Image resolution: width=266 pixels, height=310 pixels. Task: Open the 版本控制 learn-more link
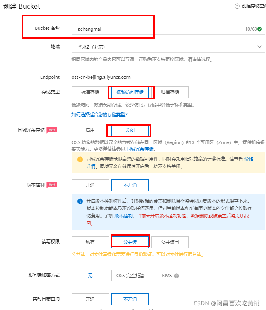click(123, 216)
